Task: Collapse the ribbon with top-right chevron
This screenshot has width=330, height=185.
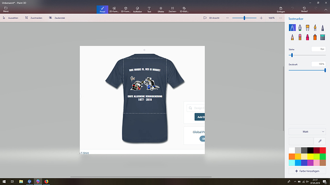Action: pyautogui.click(x=326, y=10)
